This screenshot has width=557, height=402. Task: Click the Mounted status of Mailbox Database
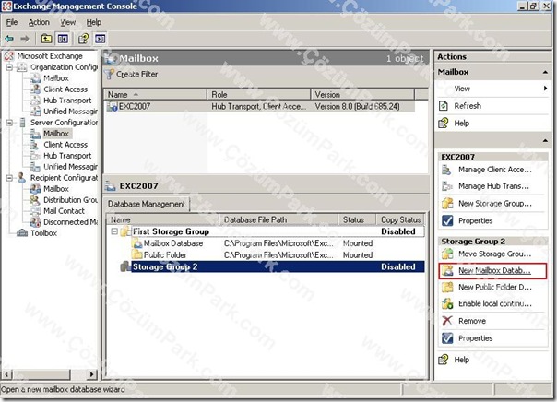(x=358, y=243)
